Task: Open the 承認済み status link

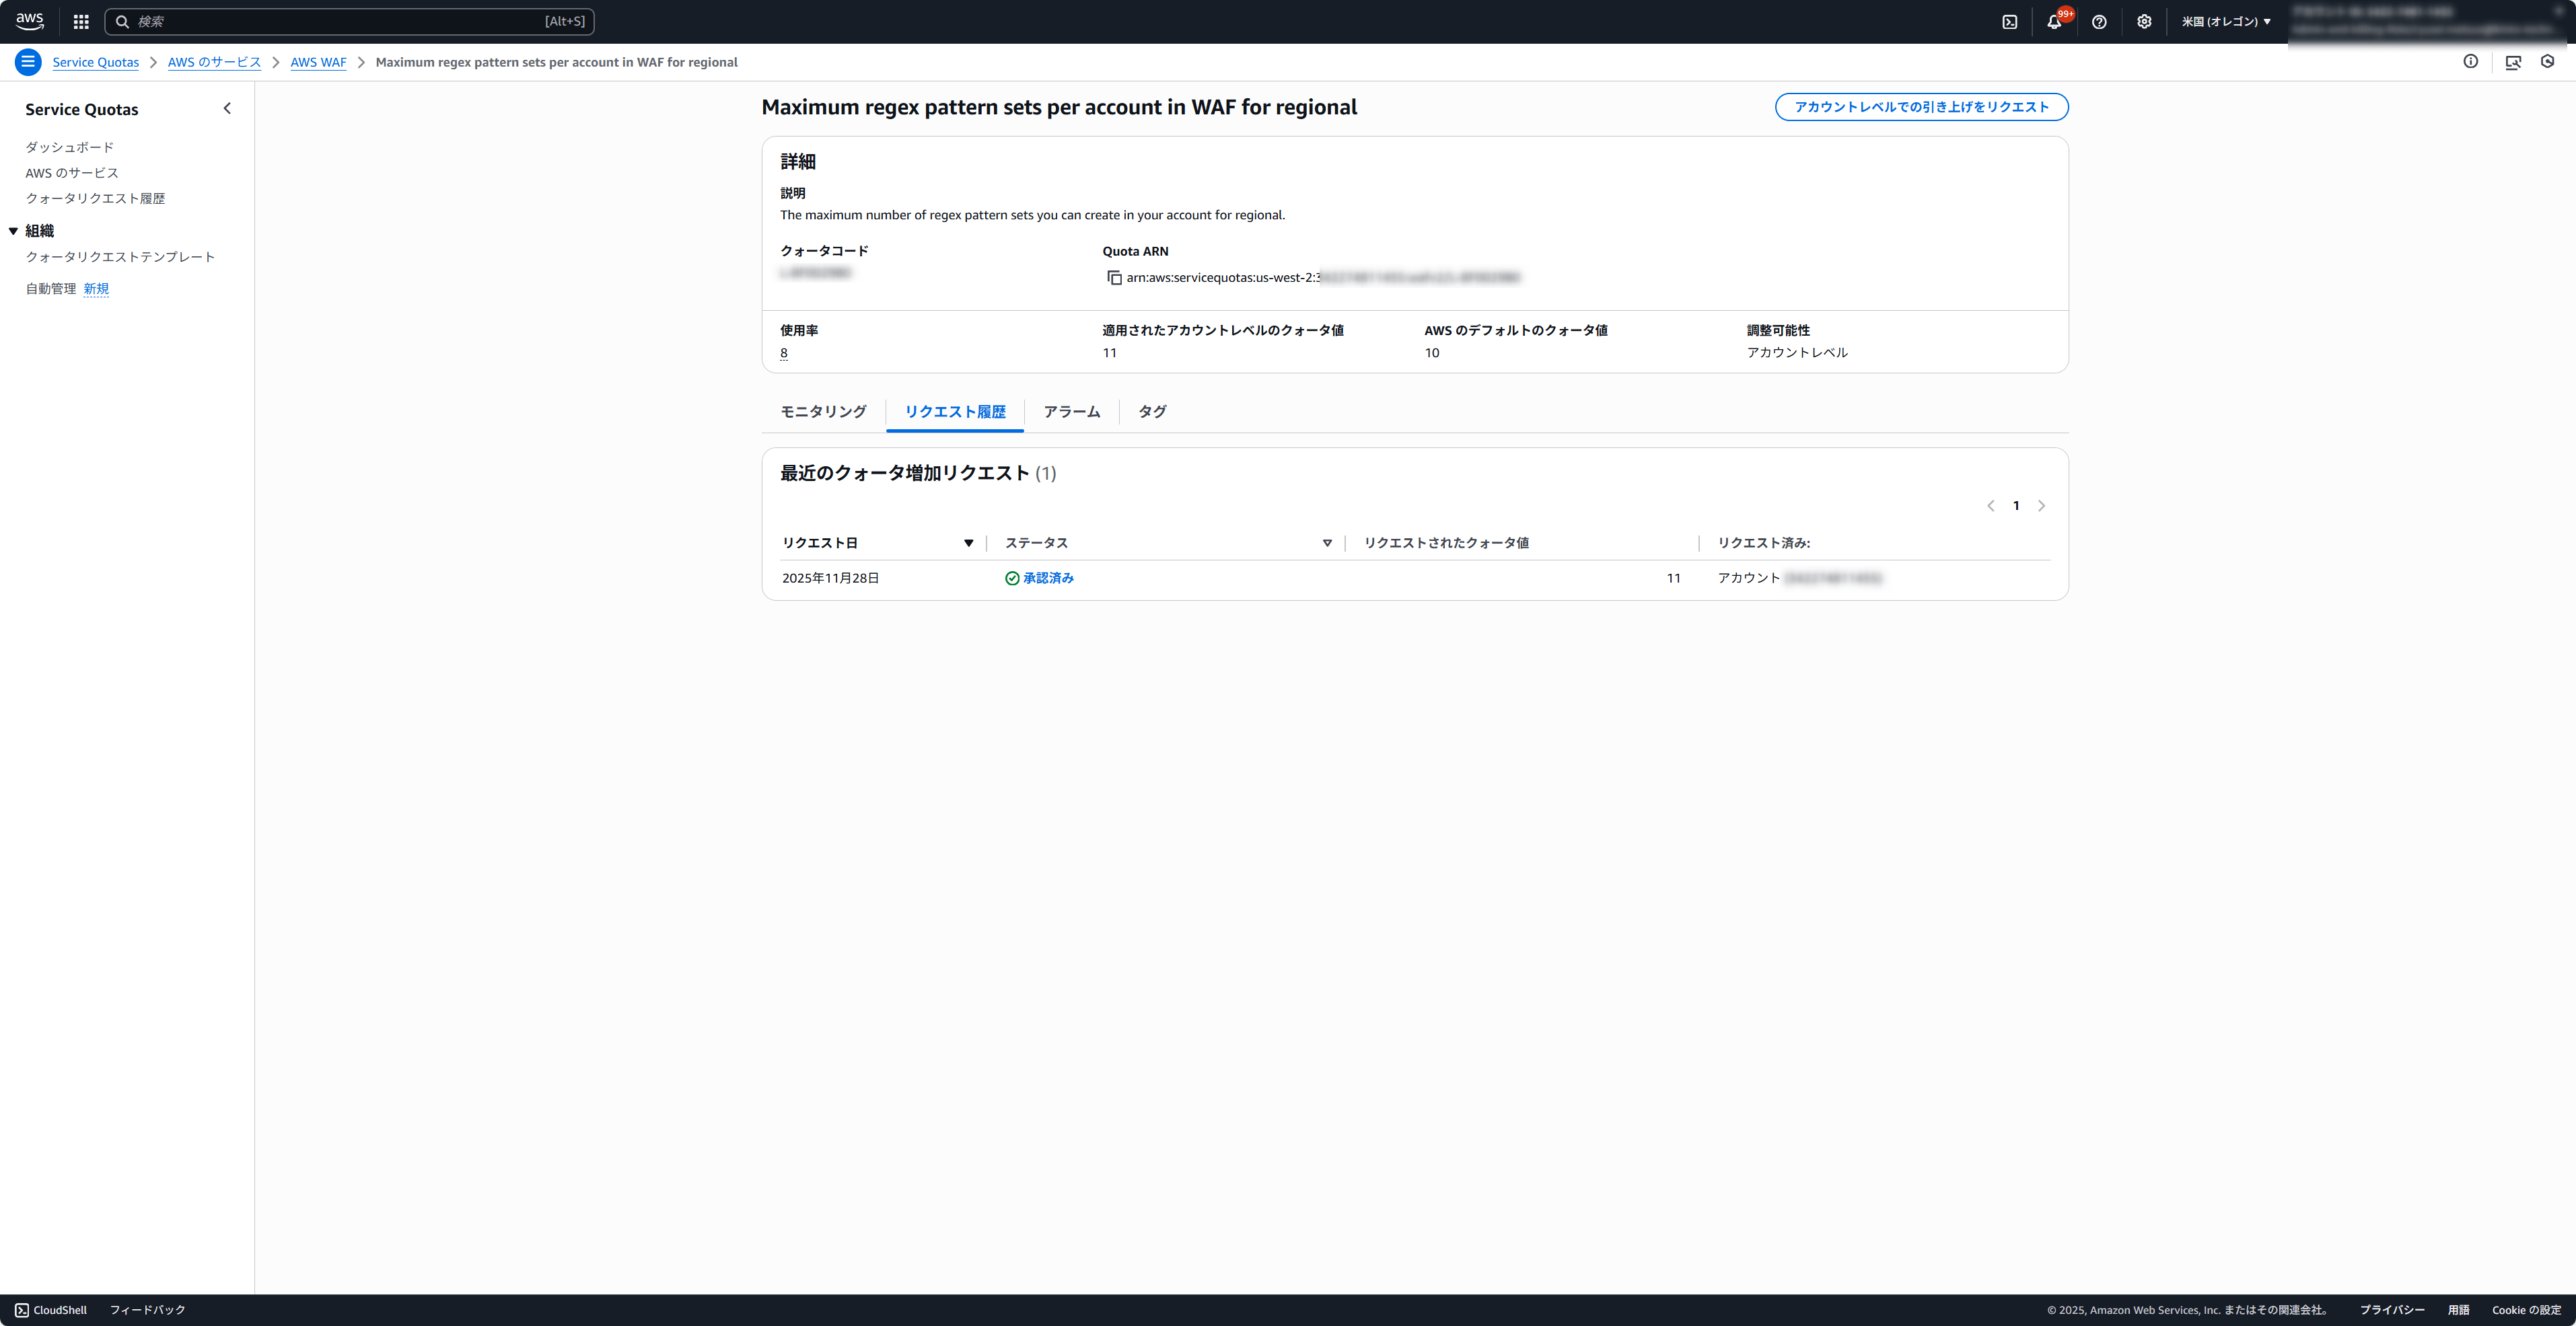Action: (x=1047, y=578)
